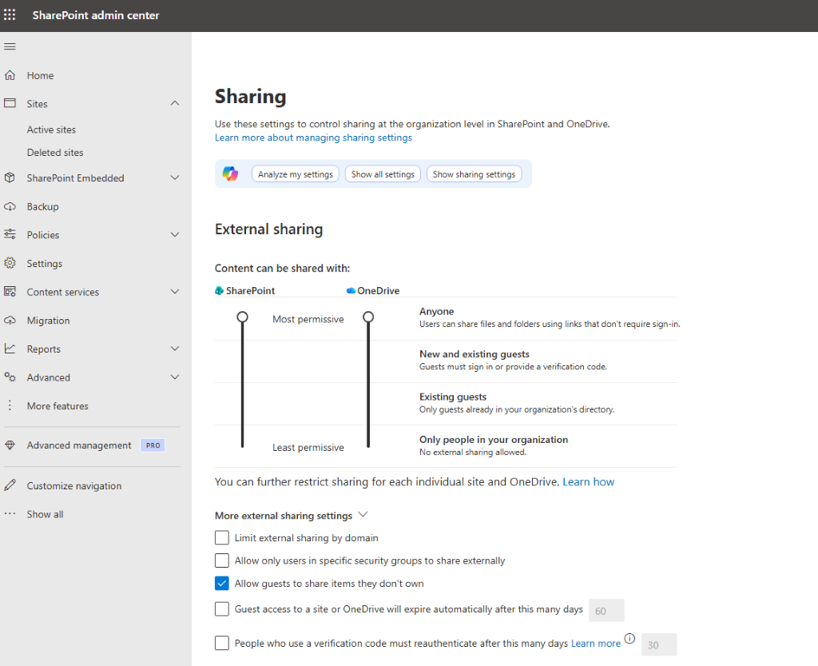Click the info icon beside Learn more
Viewport: 818px width, 666px height.
click(629, 638)
